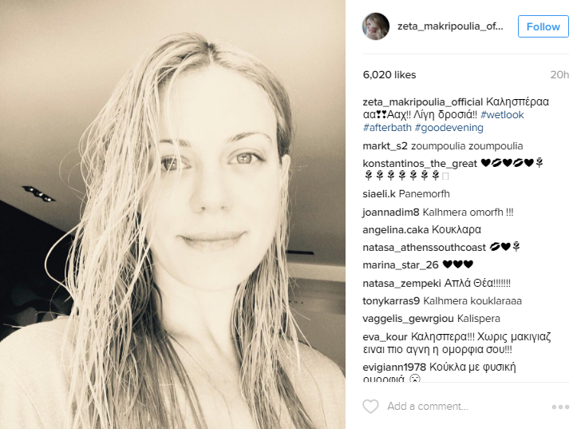Viewport: 573px width, 429px height.
Task: Select tonykarras9 username
Action: 391,301
